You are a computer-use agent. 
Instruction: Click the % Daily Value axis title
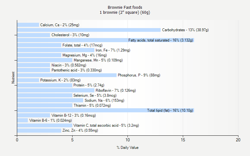pyautogui.click(x=127, y=148)
